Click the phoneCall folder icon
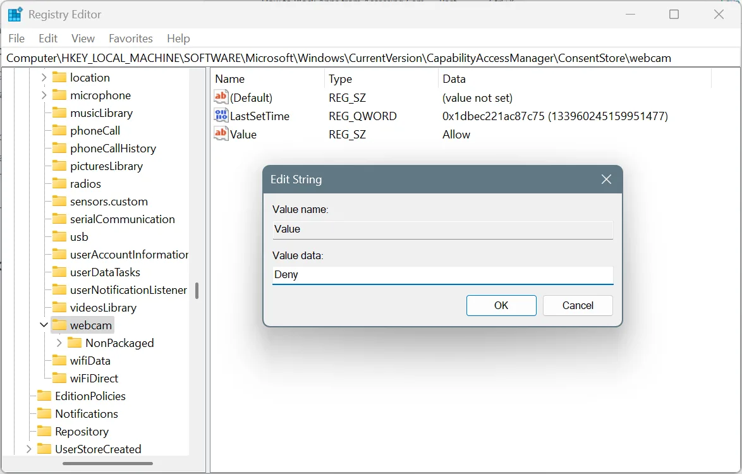This screenshot has width=742, height=474. [x=59, y=131]
